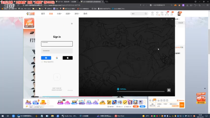Open the 直播 nav item
This screenshot has width=210, height=118.
pyautogui.click(x=51, y=14)
